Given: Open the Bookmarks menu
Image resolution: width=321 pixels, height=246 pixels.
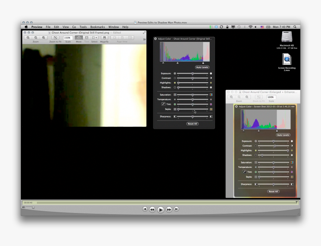Looking at the screenshot, I should 97,27.
